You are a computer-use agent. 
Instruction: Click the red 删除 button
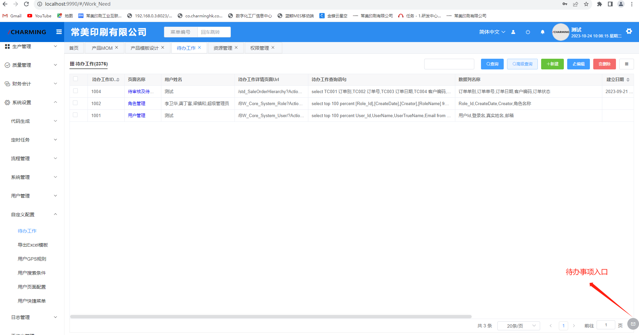point(605,64)
